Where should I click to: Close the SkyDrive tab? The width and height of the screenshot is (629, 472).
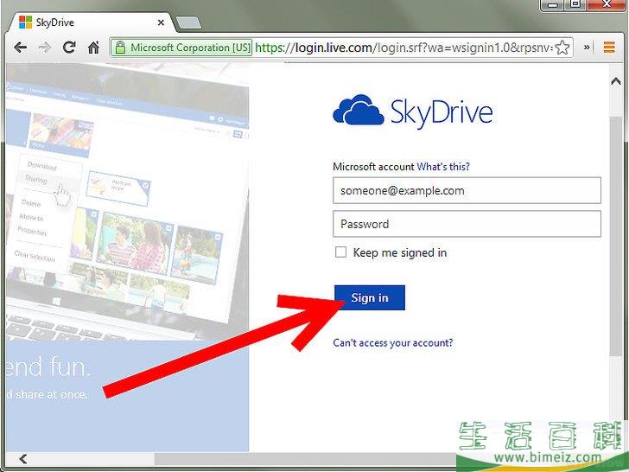tap(161, 22)
